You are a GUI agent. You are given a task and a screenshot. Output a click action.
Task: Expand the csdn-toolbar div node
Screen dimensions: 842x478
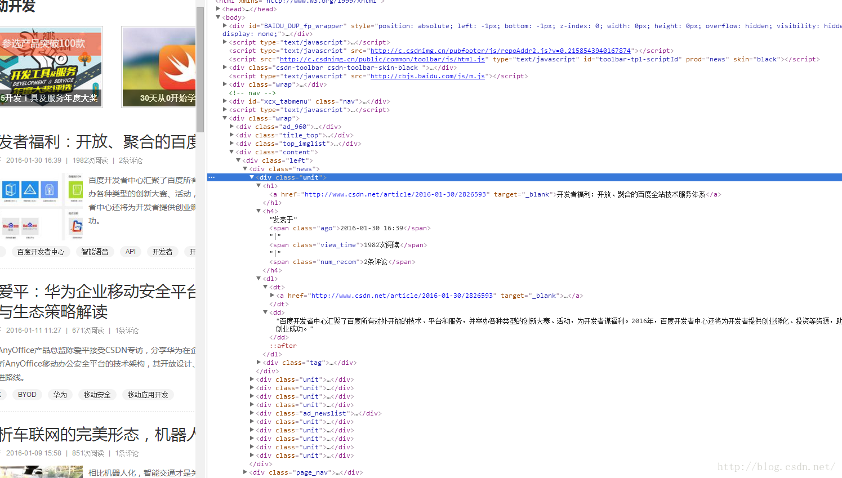(225, 68)
